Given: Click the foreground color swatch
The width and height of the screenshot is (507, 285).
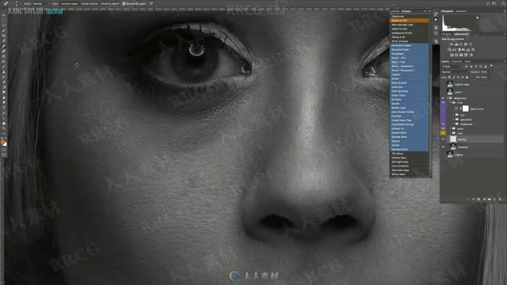Looking at the screenshot, I should pos(3,142).
